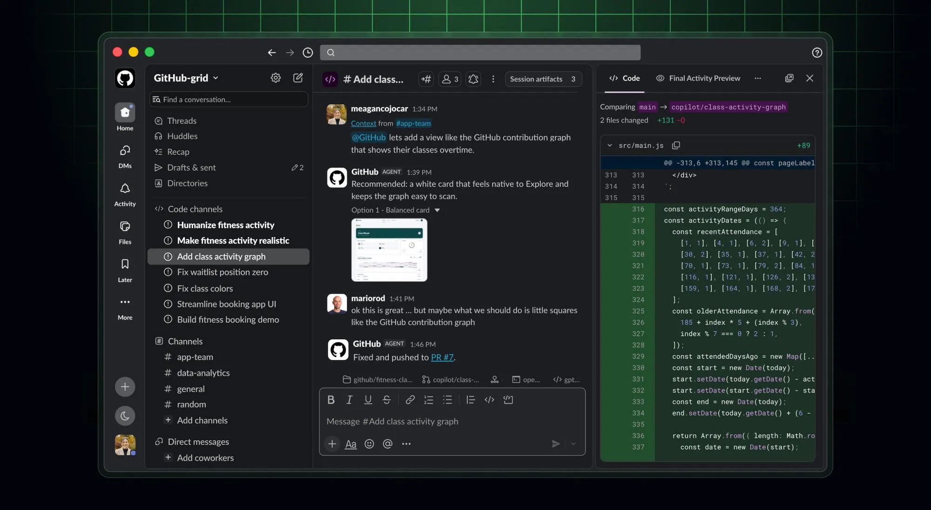Open the Home sidebar section

coord(125,117)
